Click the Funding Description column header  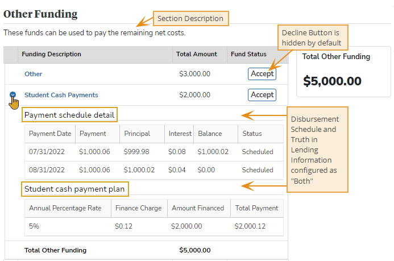[x=51, y=55]
